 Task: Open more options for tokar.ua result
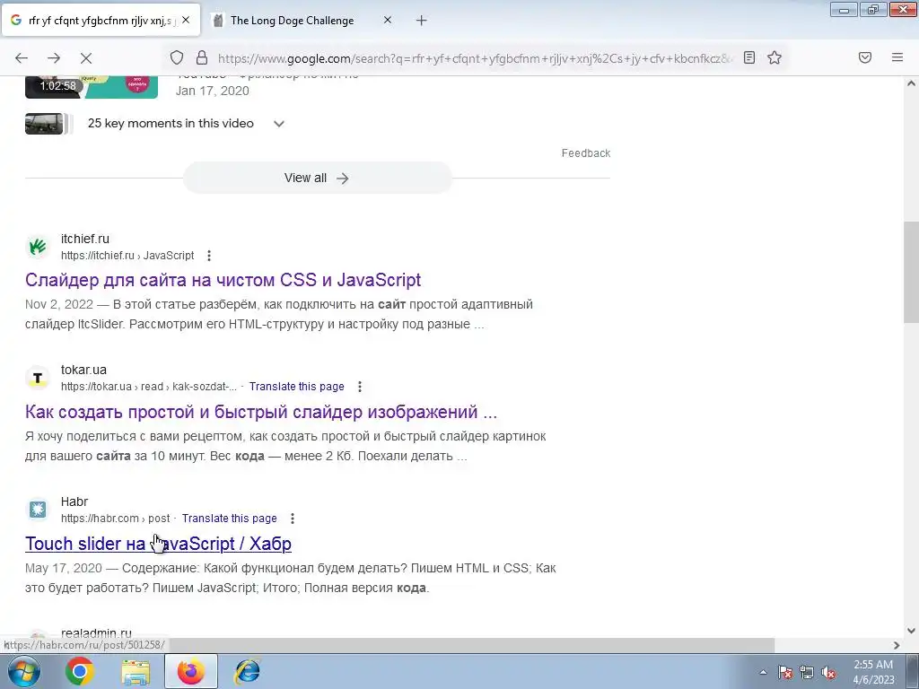click(360, 387)
